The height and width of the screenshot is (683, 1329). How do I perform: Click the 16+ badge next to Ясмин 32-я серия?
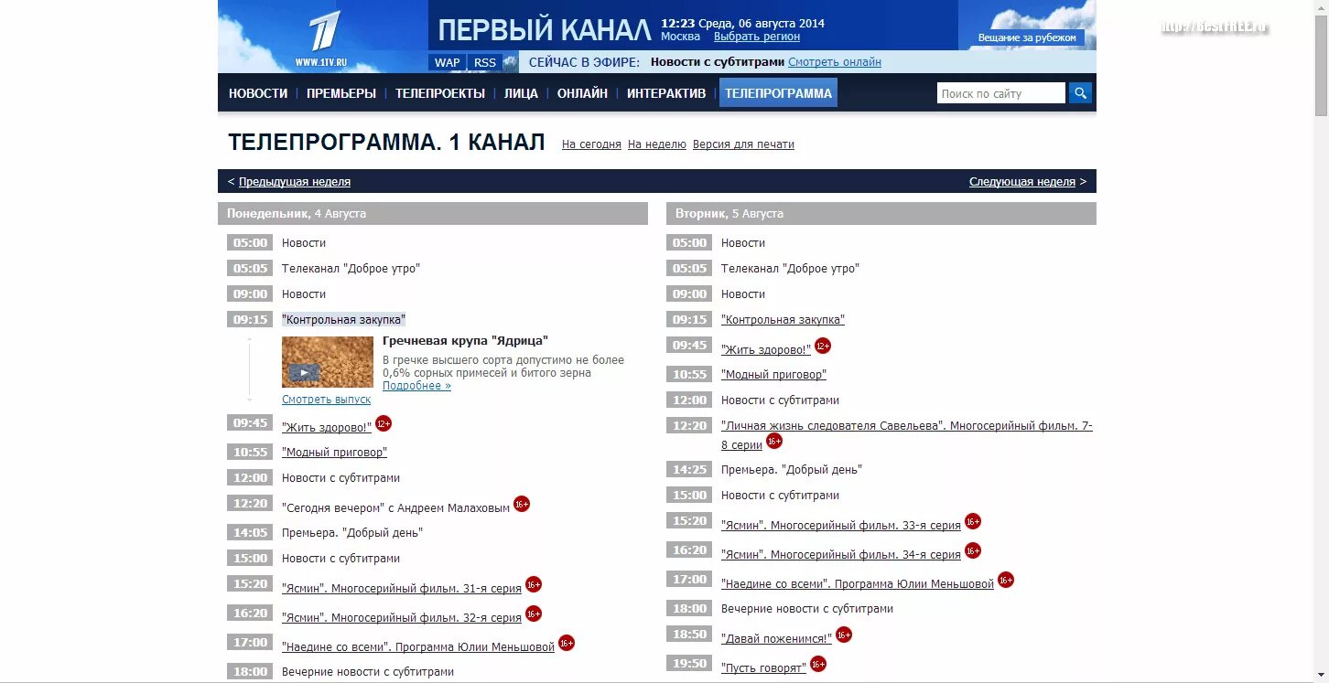[534, 614]
